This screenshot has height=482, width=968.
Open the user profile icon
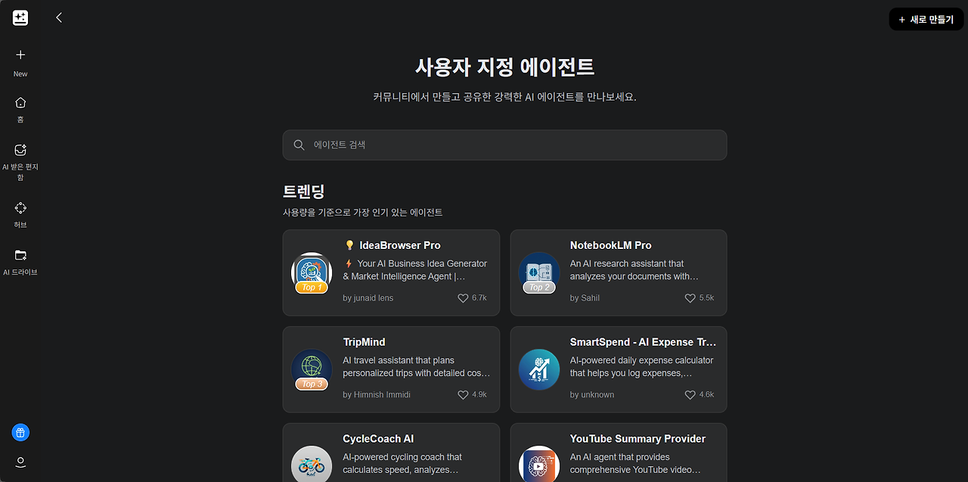click(20, 462)
